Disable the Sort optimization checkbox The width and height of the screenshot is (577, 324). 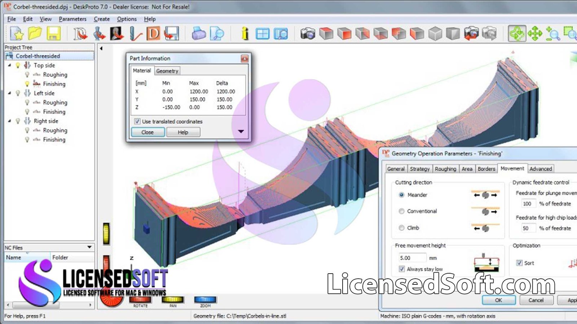click(519, 263)
